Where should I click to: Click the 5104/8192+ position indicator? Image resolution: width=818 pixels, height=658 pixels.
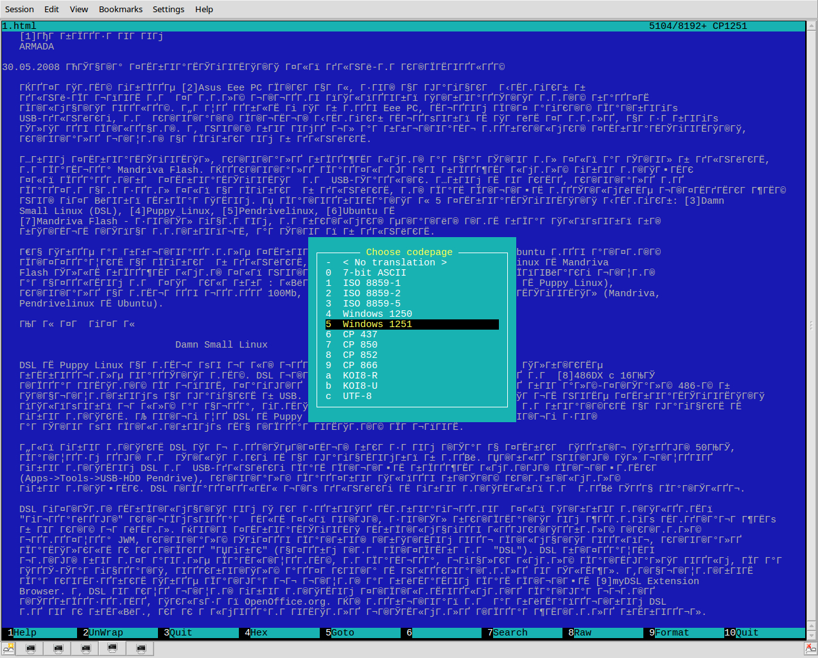[x=678, y=26]
